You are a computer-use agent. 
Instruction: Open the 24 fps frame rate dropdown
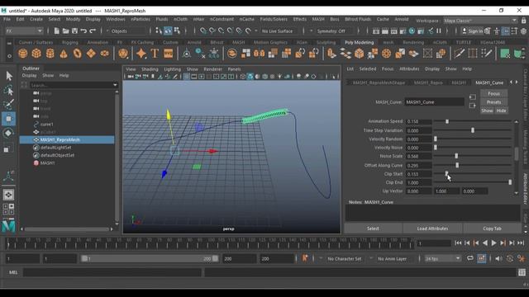coord(443,258)
